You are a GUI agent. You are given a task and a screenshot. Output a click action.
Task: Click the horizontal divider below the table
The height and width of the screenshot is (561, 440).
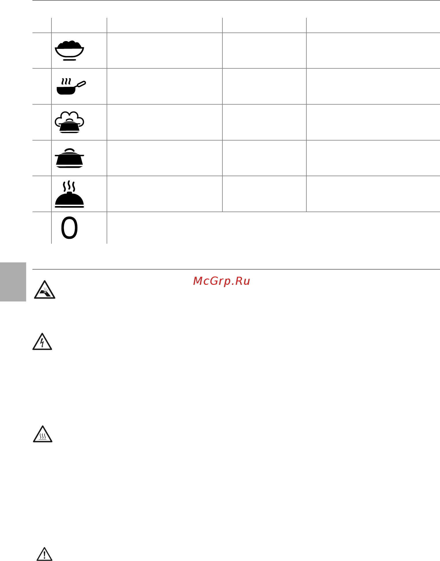pyautogui.click(x=236, y=269)
